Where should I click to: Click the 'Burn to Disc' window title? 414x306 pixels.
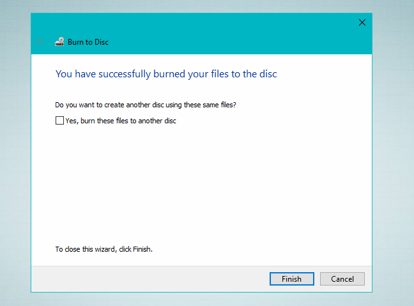tap(88, 42)
